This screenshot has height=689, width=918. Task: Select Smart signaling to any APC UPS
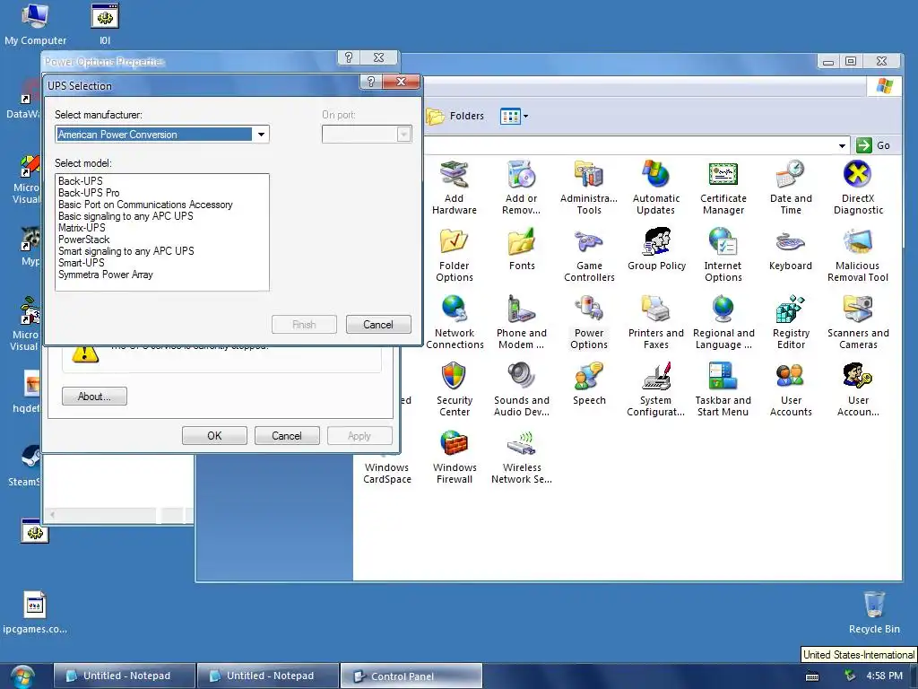pos(126,251)
